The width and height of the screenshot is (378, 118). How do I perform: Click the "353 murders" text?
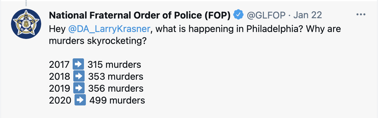pos(116,77)
